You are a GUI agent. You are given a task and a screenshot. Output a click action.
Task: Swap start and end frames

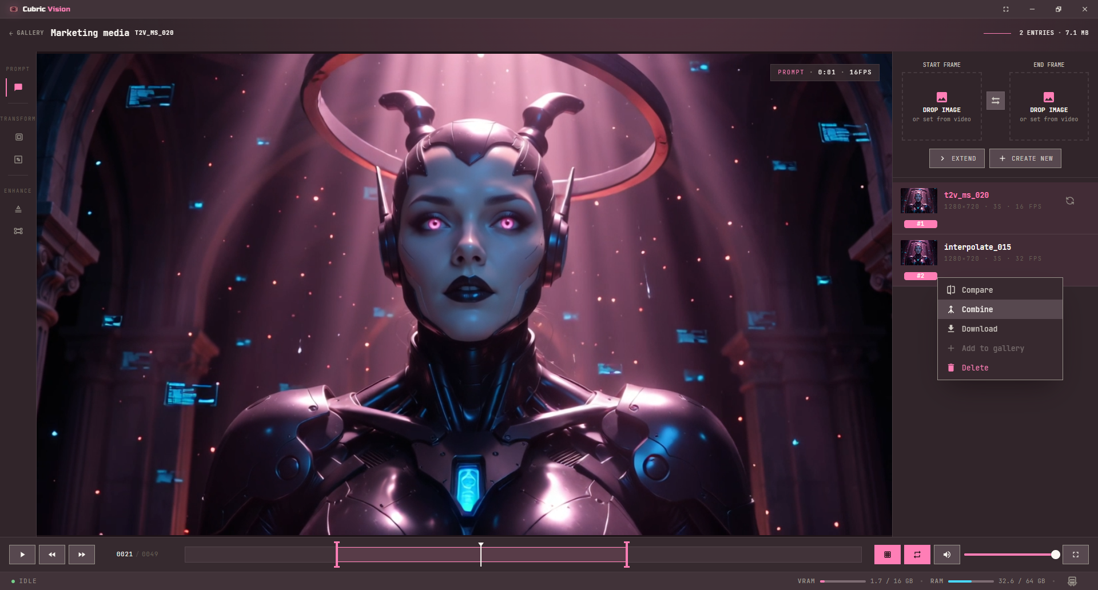996,101
